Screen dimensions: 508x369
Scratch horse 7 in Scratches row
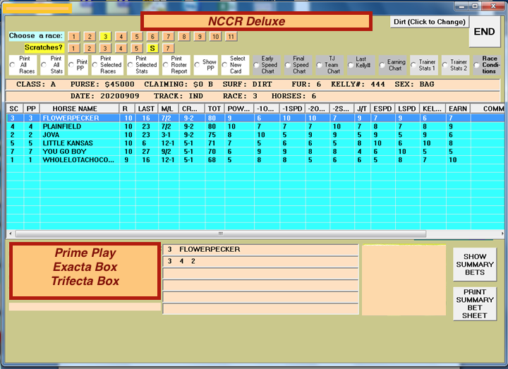click(x=168, y=48)
